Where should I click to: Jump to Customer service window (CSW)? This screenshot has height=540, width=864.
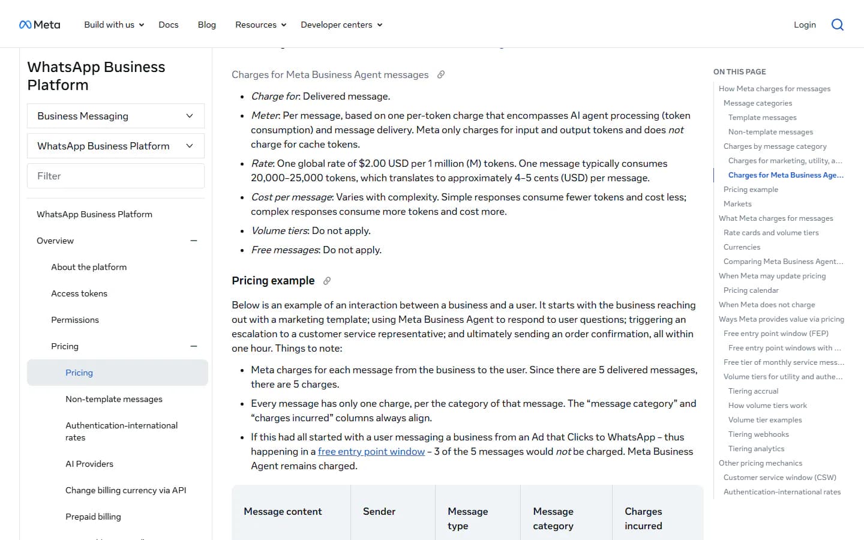pyautogui.click(x=780, y=478)
